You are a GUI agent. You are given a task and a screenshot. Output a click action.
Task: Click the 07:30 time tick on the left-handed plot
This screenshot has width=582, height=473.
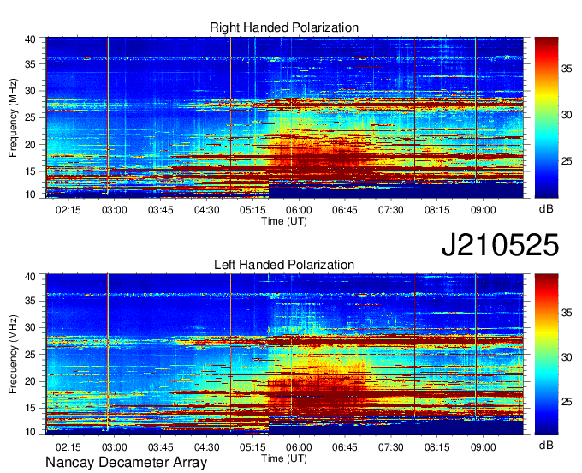pyautogui.click(x=391, y=447)
